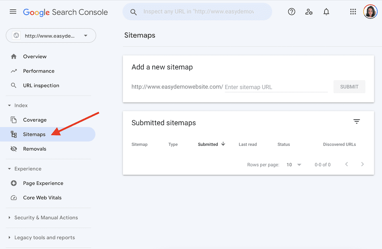Collapse the Experience section
The height and width of the screenshot is (249, 382).
(x=10, y=169)
